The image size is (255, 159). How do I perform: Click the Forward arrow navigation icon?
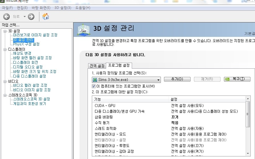(x=31, y=17)
